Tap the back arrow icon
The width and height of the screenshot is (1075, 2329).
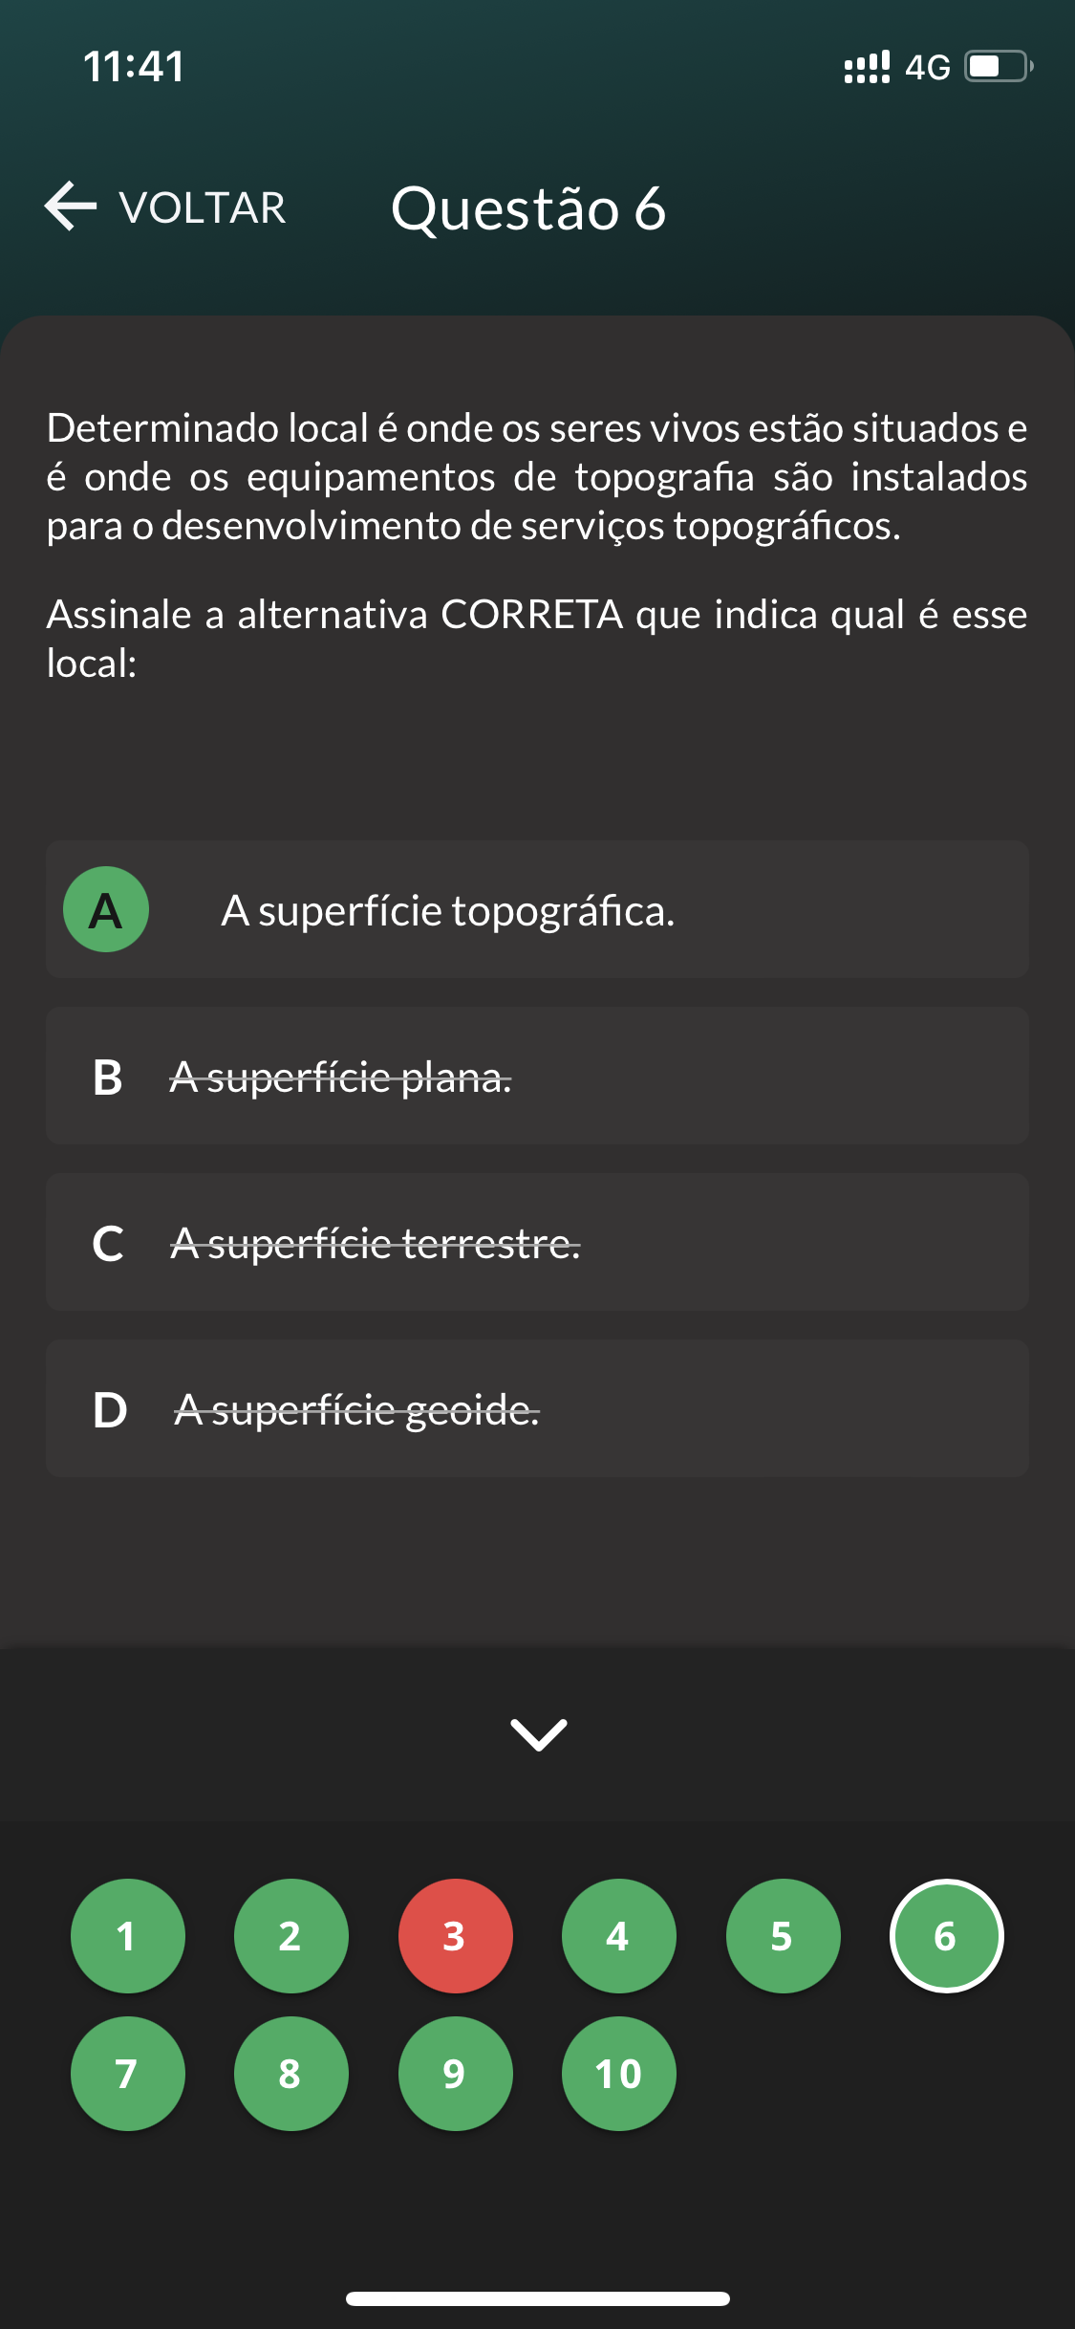coord(71,207)
